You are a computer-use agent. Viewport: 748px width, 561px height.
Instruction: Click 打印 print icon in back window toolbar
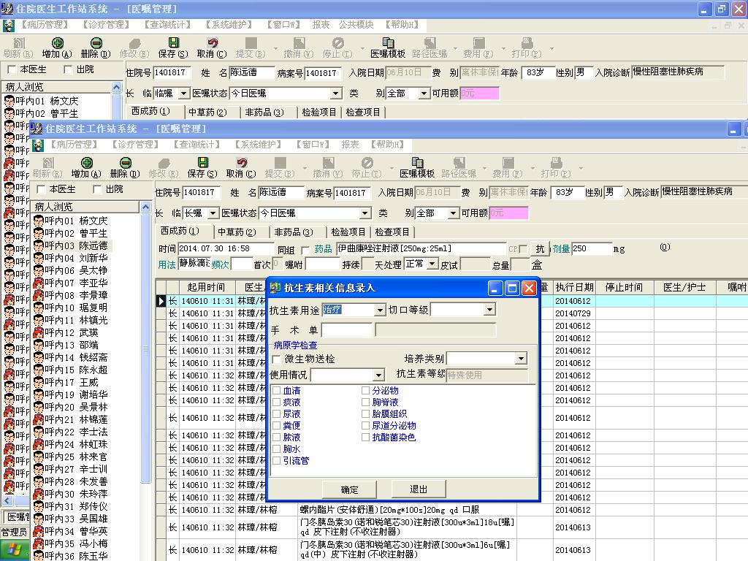coord(527,43)
